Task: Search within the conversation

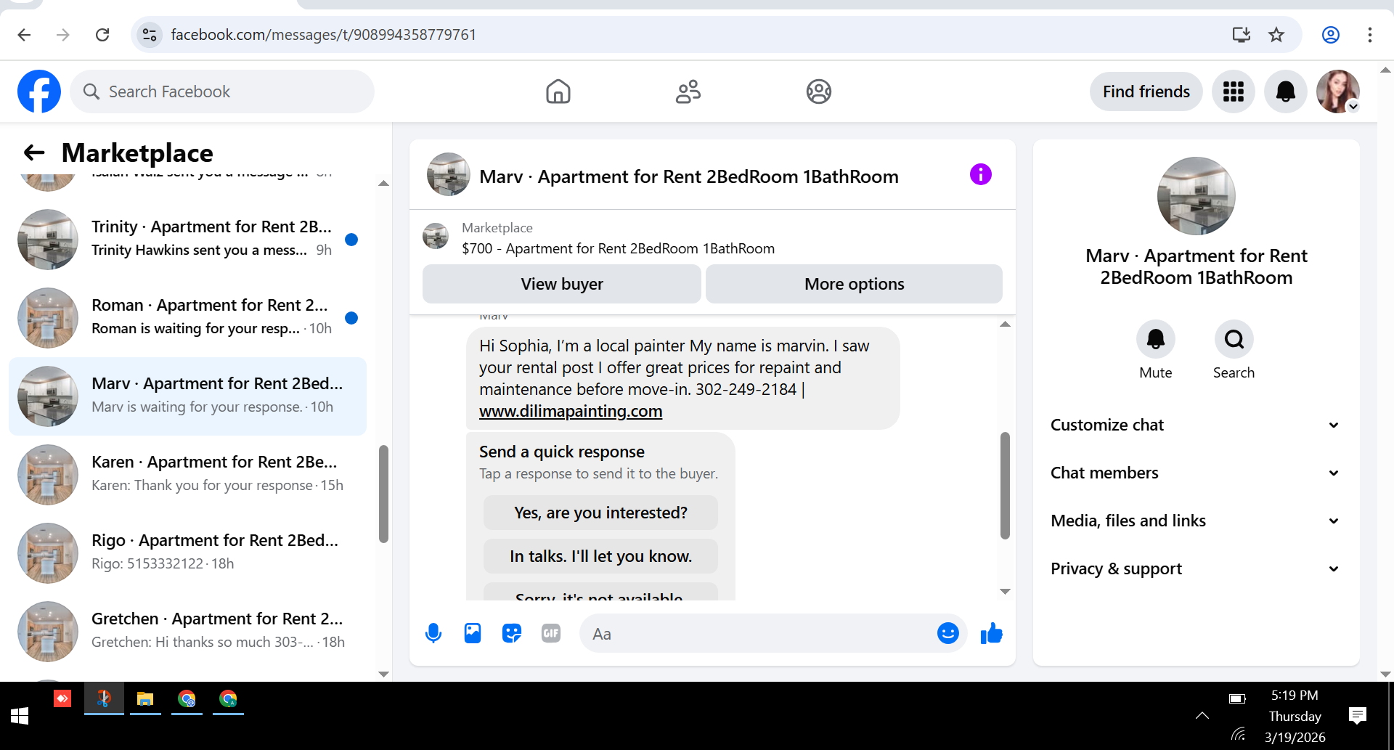Action: click(x=1234, y=339)
